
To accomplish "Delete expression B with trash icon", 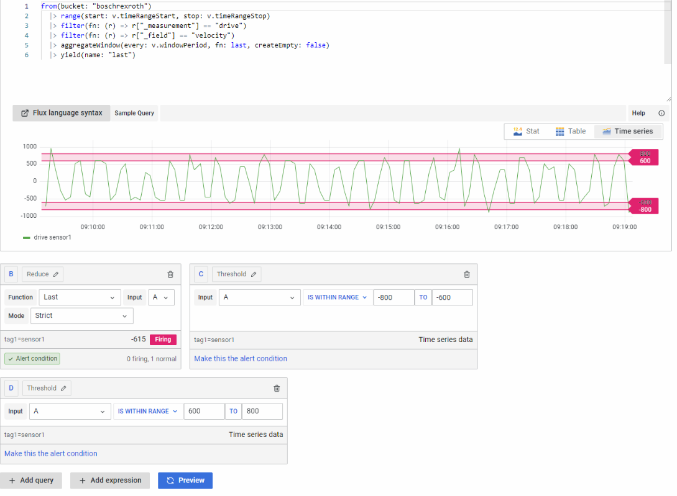I will (170, 274).
